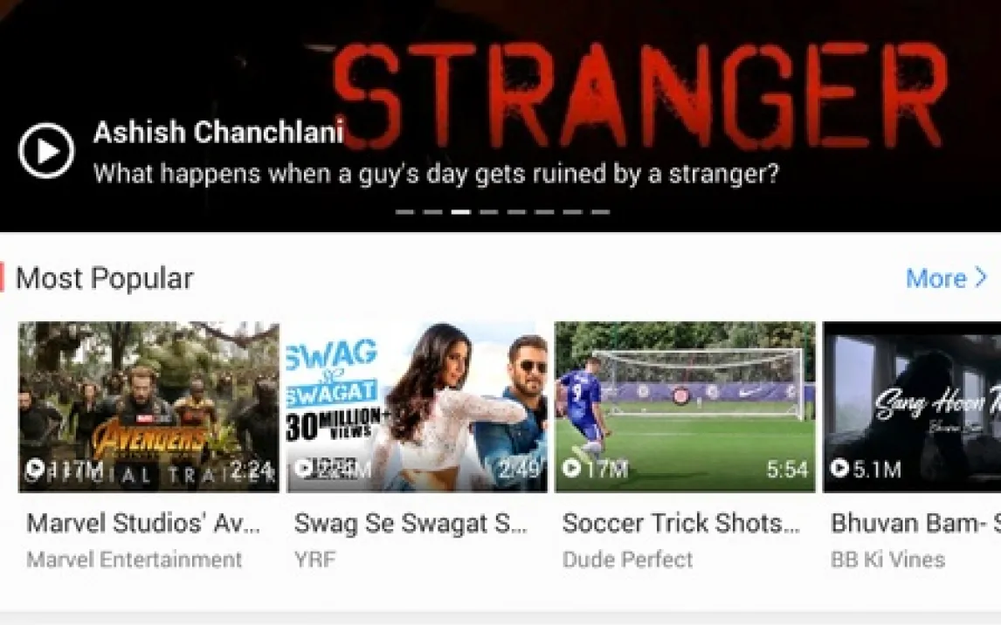
Task: Open the Marvel Entertainment channel
Action: (x=134, y=560)
